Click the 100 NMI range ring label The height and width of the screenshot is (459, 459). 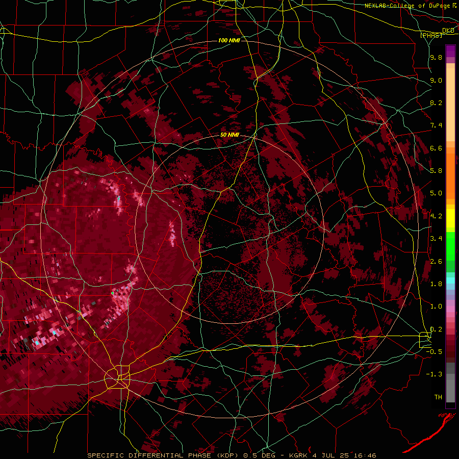(229, 40)
